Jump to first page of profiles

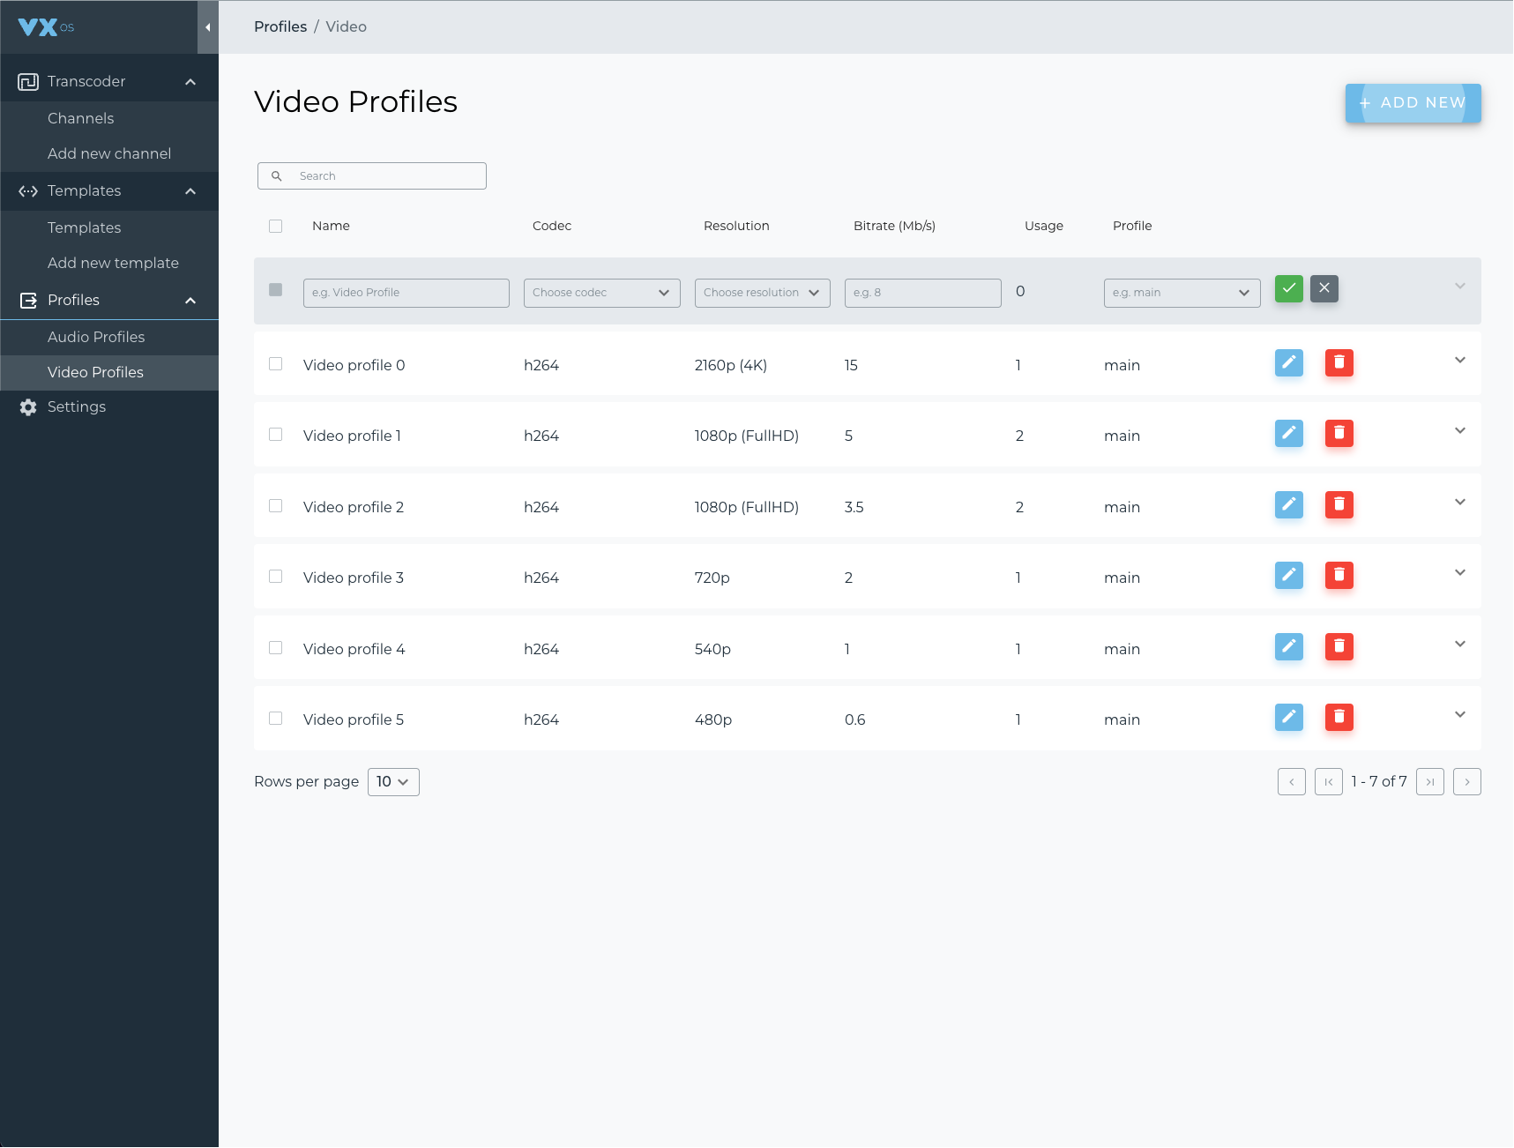point(1329,782)
